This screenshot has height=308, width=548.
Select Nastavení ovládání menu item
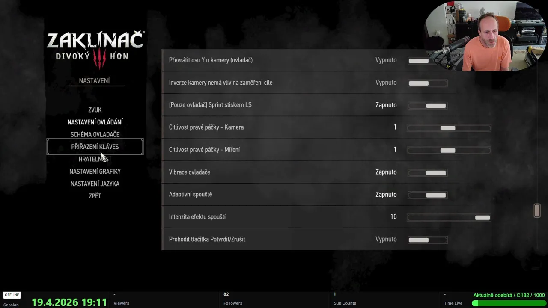point(95,122)
